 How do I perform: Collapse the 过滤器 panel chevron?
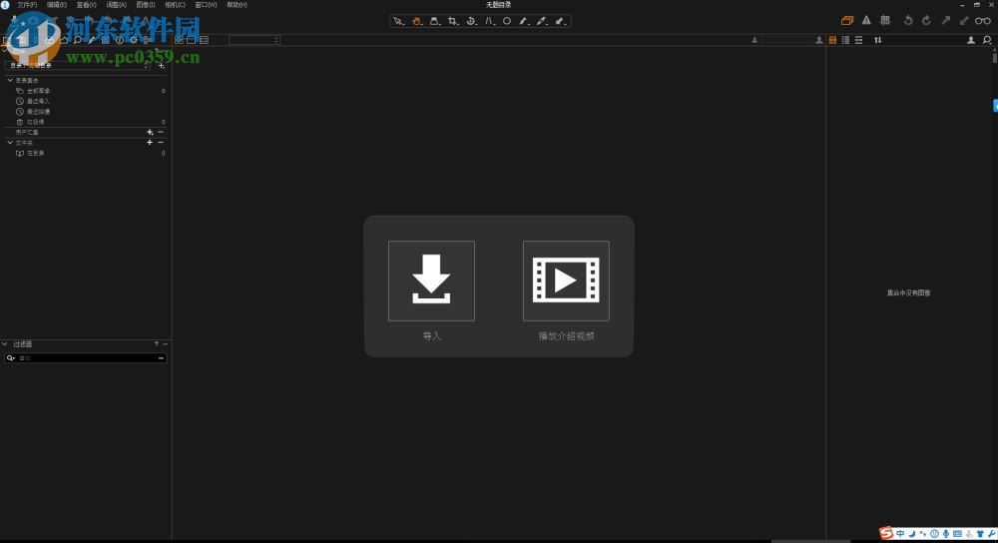(5, 343)
